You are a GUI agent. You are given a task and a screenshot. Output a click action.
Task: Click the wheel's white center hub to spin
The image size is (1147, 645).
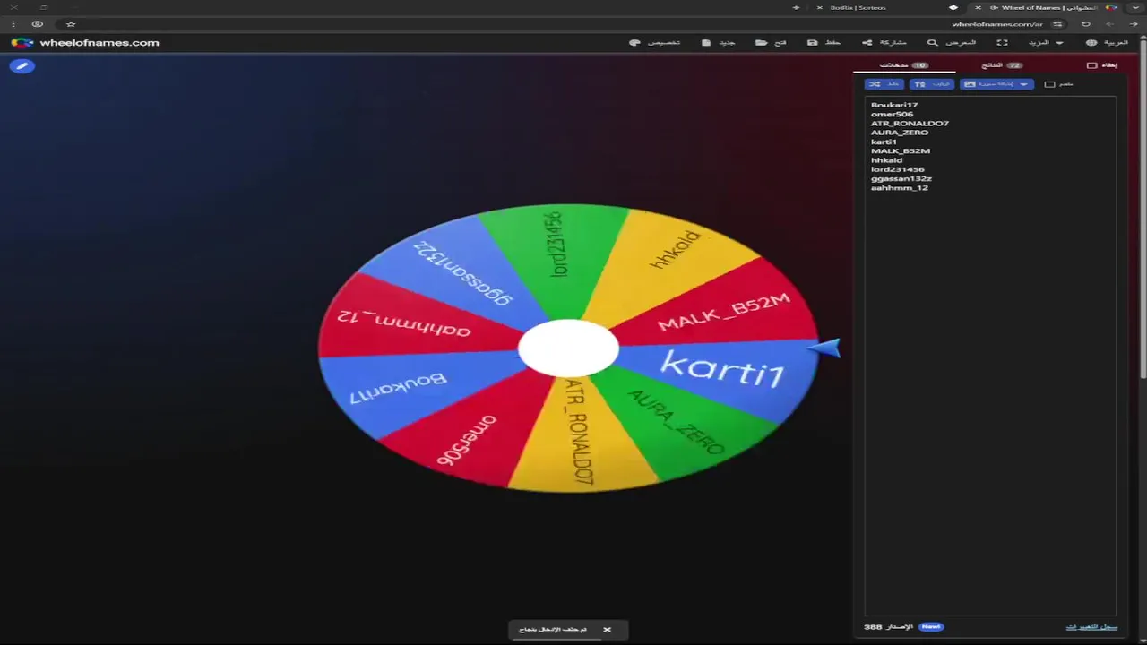point(568,348)
